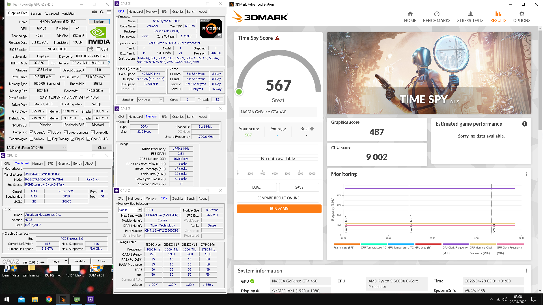Click the LOAD result button

click(x=257, y=187)
